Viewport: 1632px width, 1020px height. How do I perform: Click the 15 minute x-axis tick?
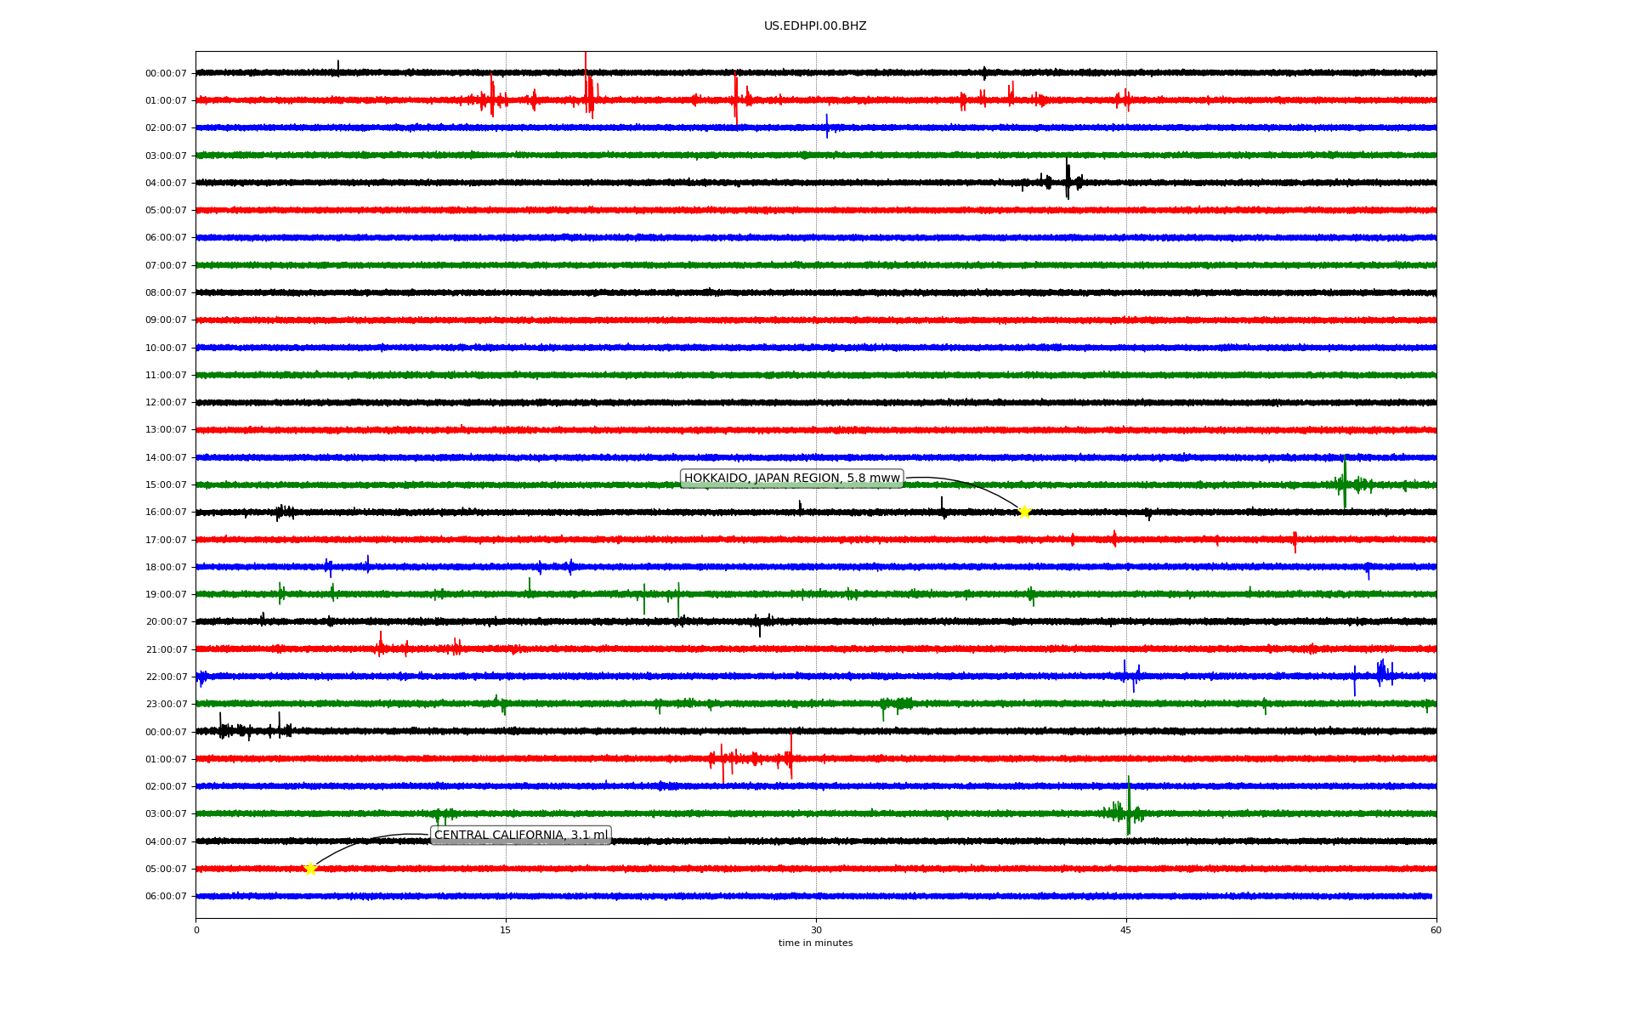click(506, 930)
